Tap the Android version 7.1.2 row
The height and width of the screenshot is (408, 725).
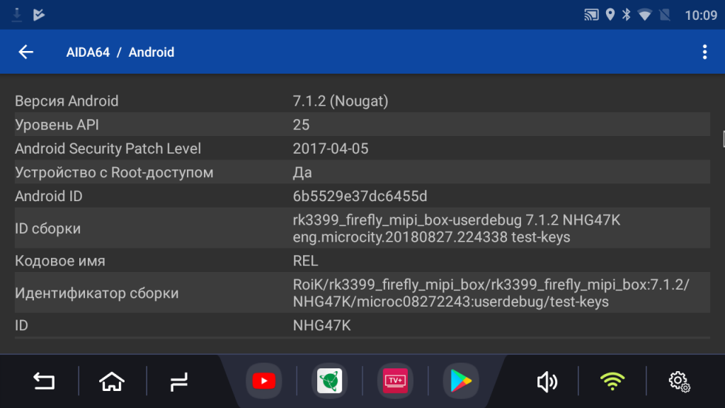click(x=362, y=101)
